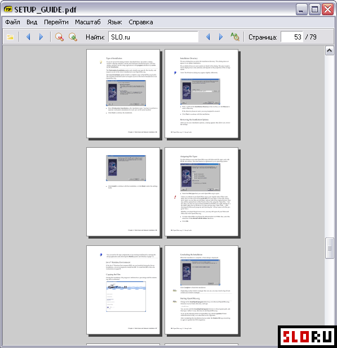Viewport: 337px width, 348px height.
Task: Open the Вид menu
Action: point(32,22)
